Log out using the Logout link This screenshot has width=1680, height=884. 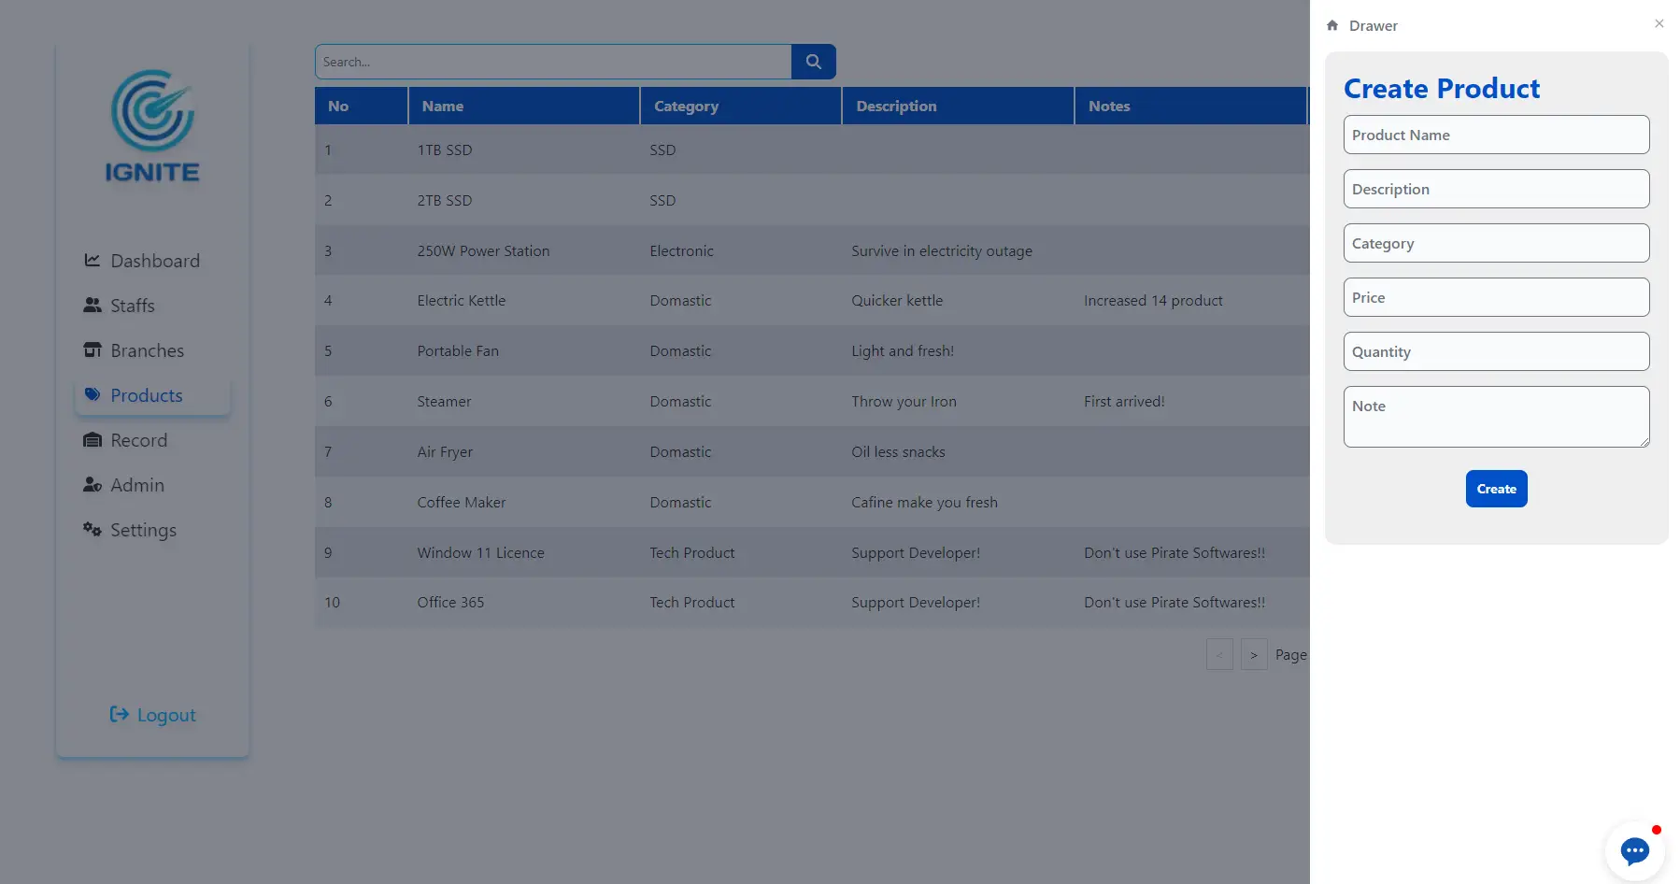153,715
